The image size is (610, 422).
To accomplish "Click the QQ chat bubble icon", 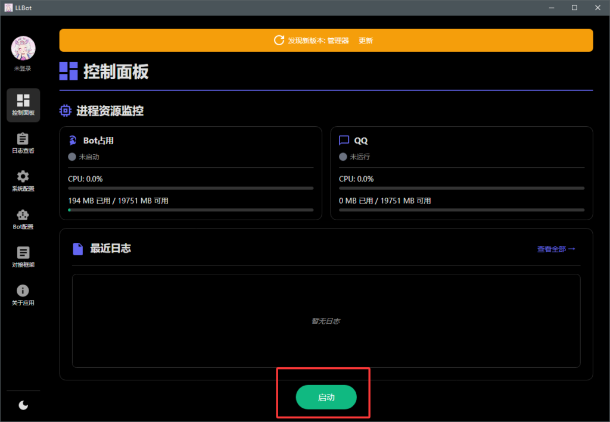I will click(344, 140).
